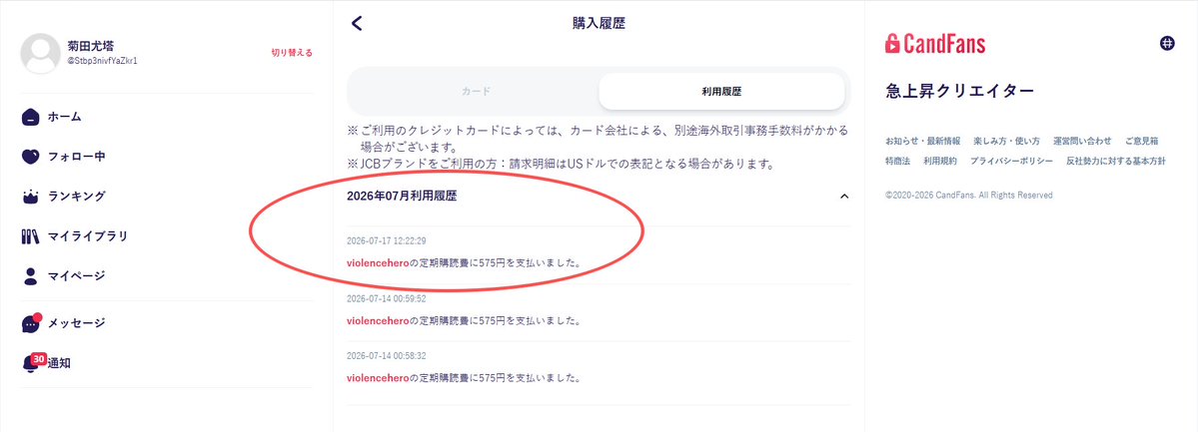Click the 急上昇クリエイター heading
The image size is (1198, 432).
959,92
